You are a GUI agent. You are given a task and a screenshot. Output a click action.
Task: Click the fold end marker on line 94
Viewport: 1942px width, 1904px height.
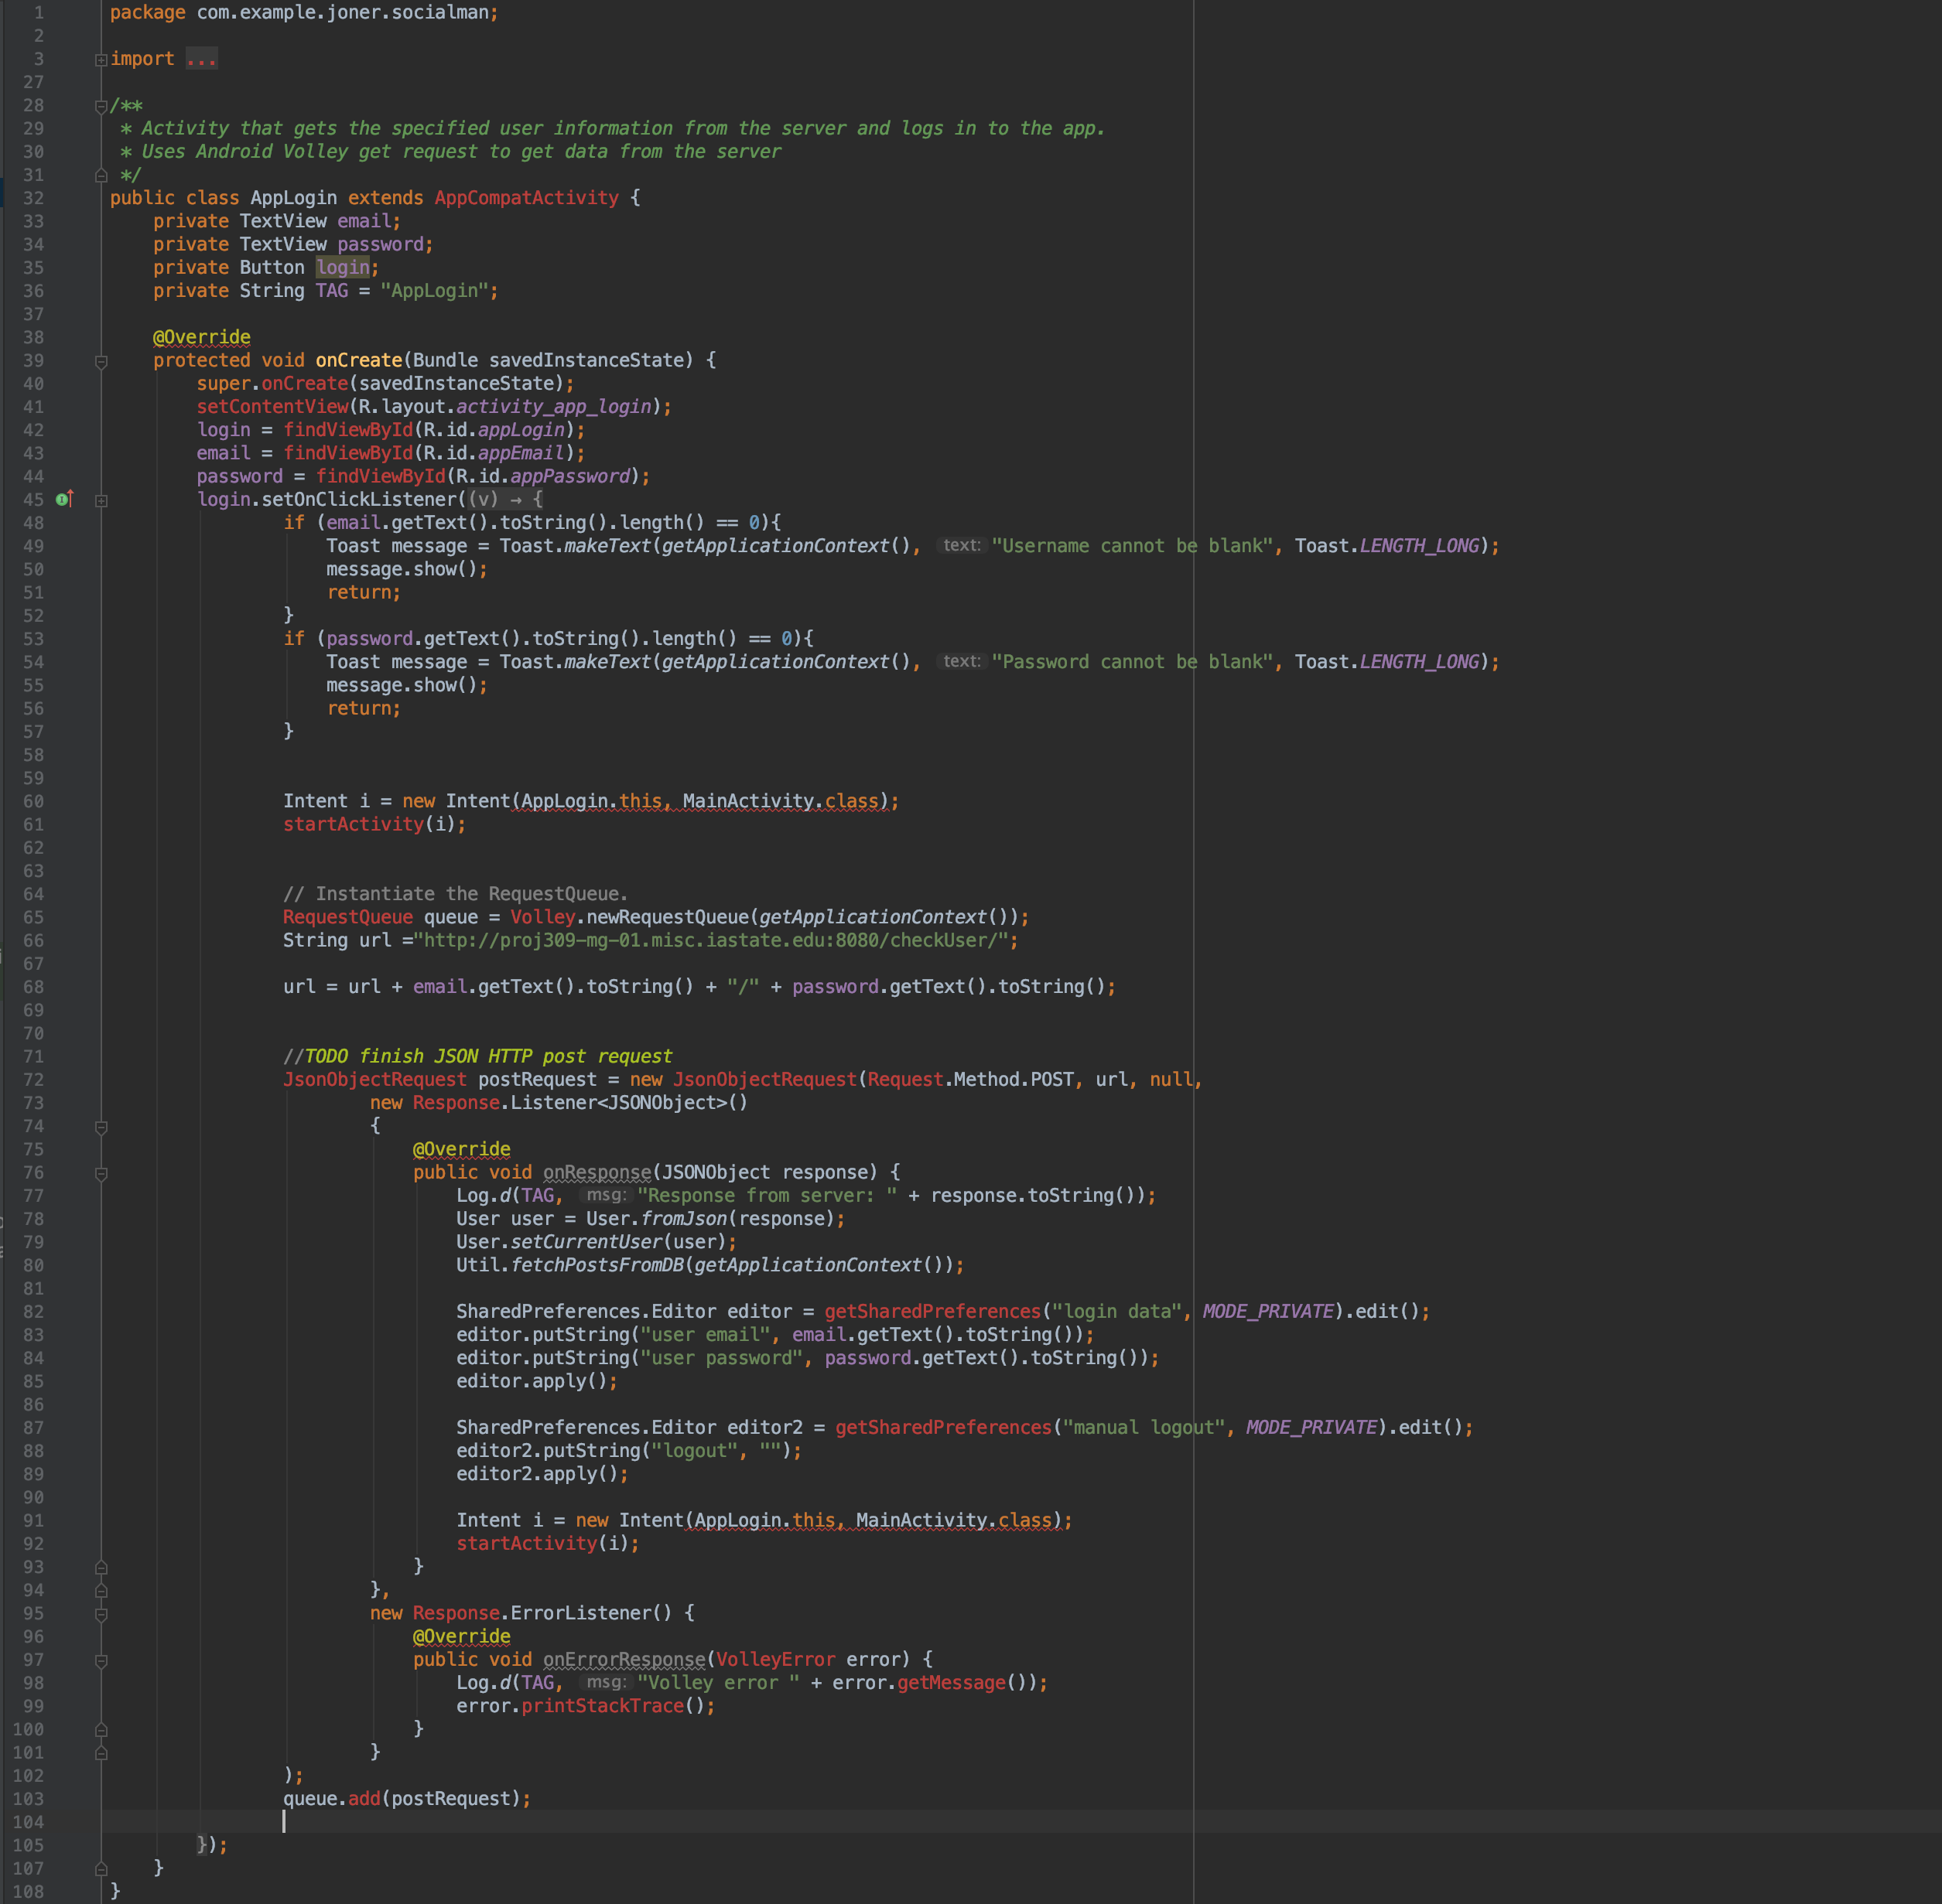pos(101,1590)
